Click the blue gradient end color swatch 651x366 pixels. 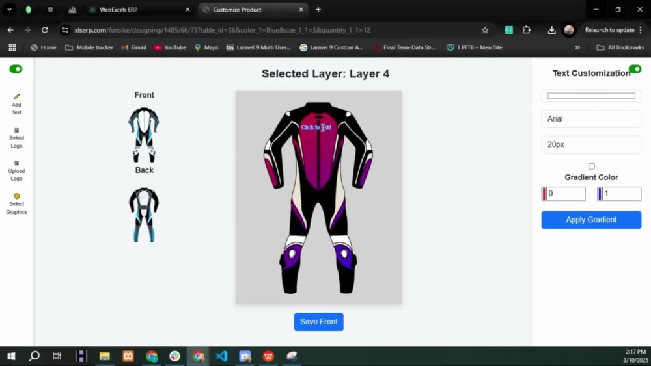[x=600, y=194]
